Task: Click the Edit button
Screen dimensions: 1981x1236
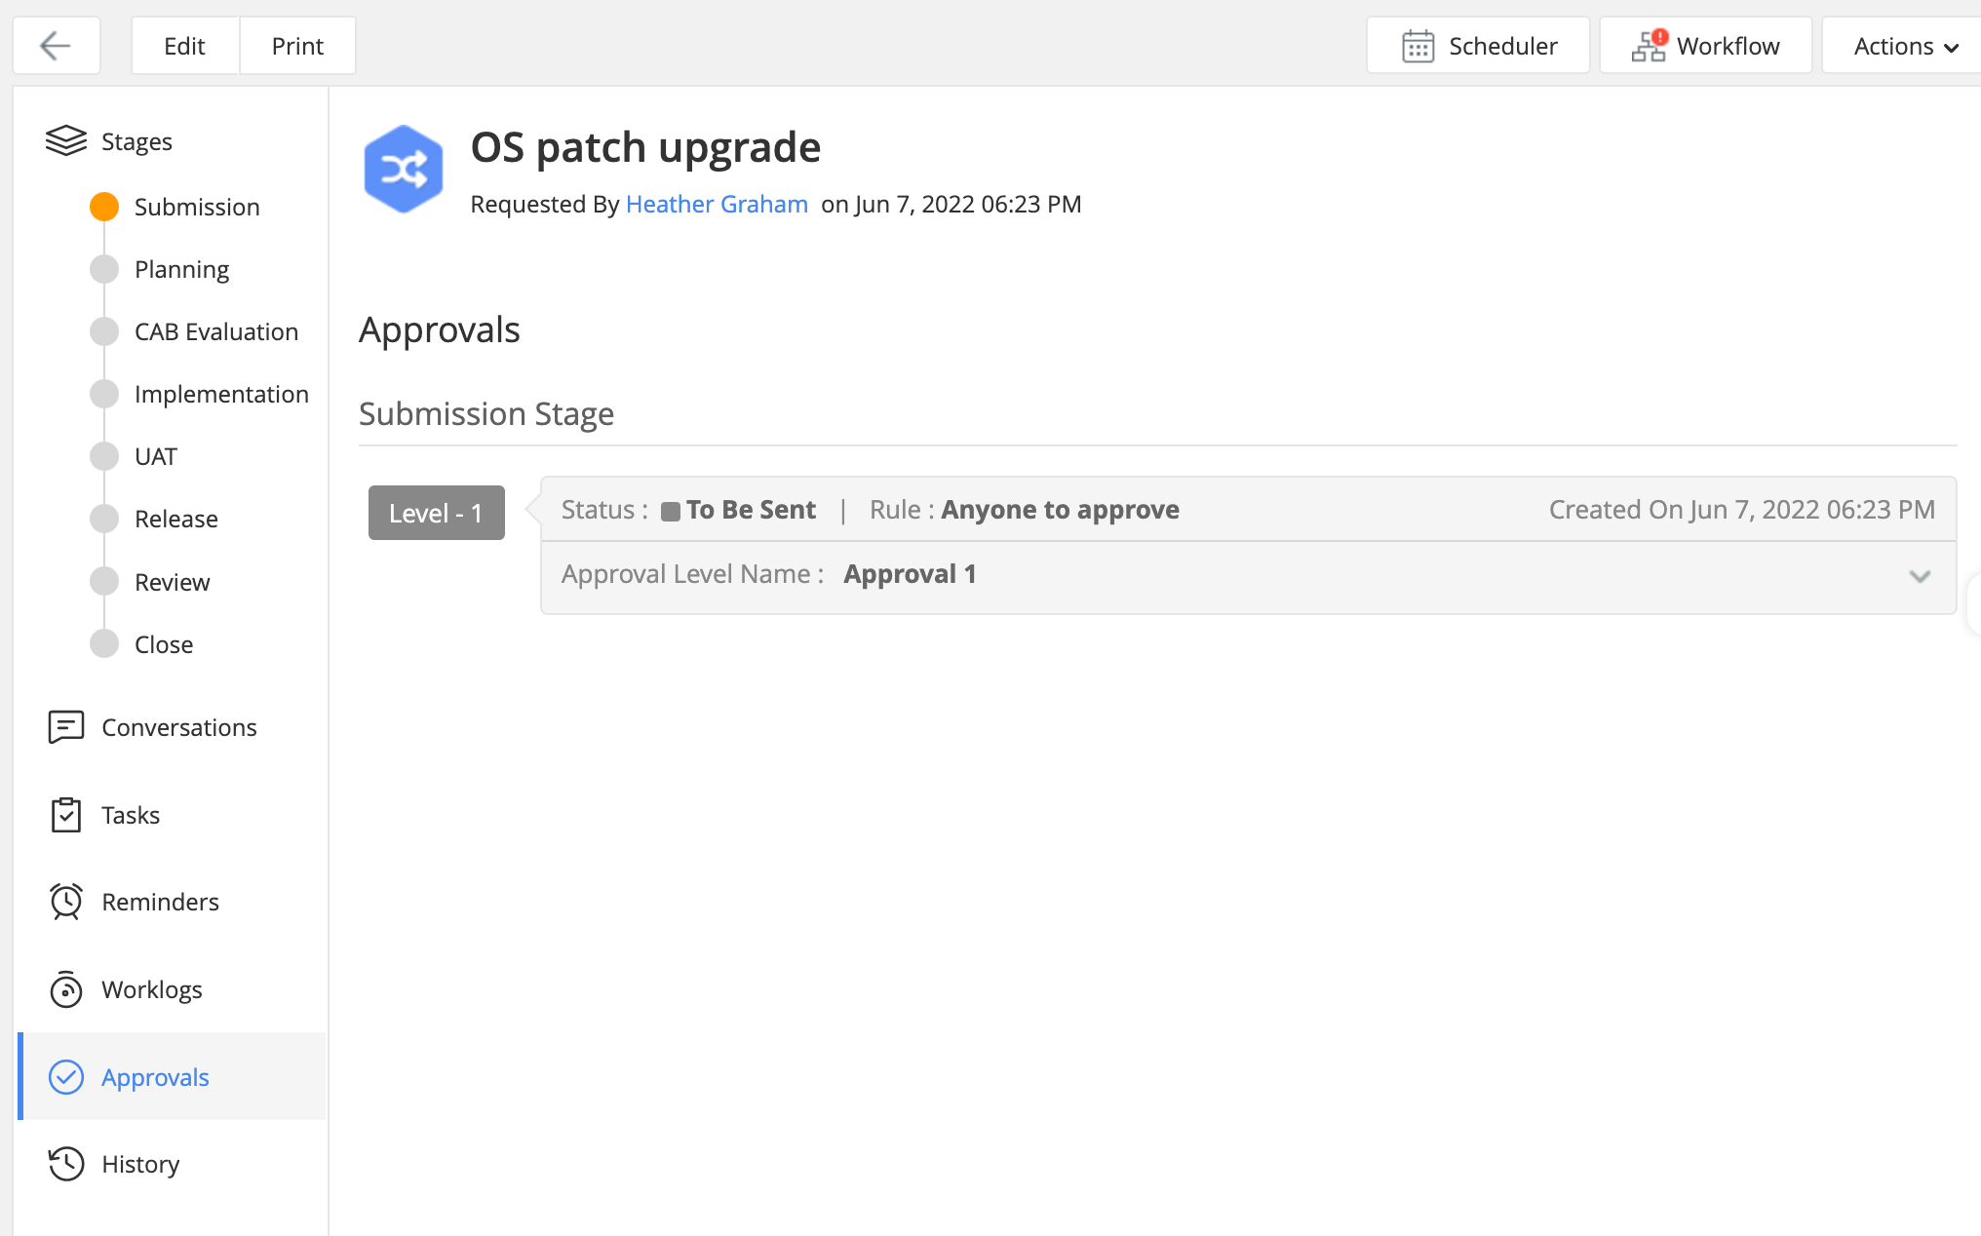Action: (x=184, y=46)
